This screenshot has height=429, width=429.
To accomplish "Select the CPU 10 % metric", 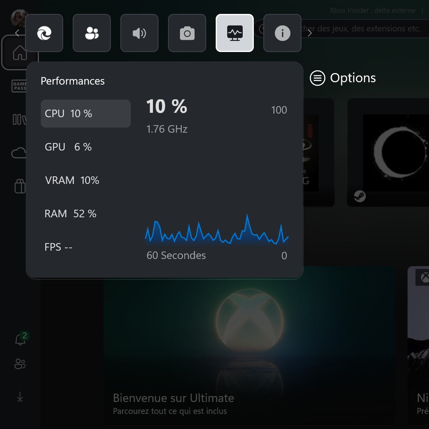I will pyautogui.click(x=86, y=114).
